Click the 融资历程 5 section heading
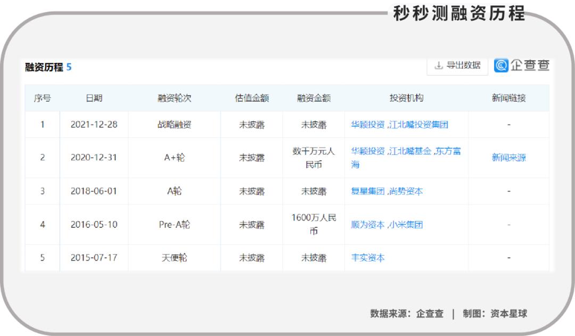The width and height of the screenshot is (575, 336). pos(48,67)
